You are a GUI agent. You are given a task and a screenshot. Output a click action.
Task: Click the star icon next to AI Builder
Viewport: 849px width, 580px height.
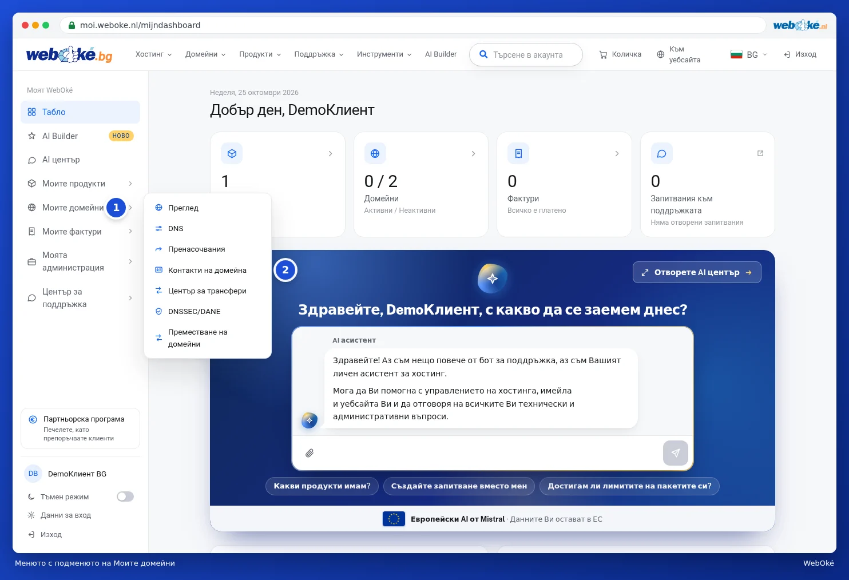pos(32,136)
